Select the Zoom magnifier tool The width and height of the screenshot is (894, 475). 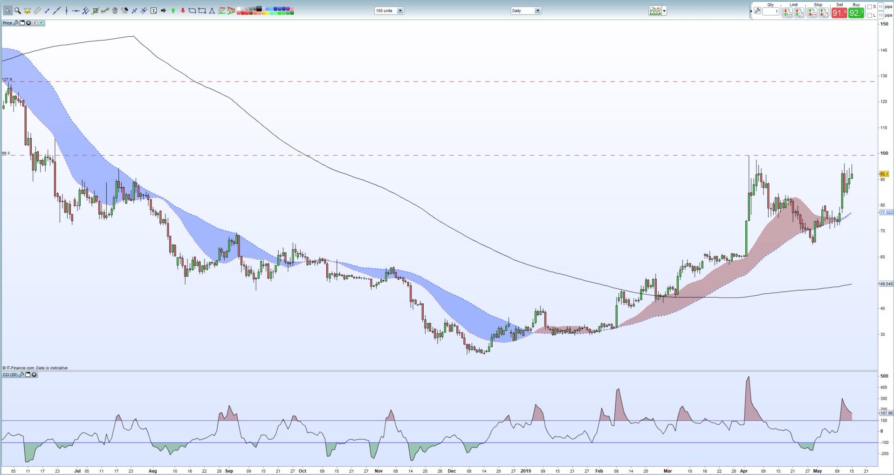pyautogui.click(x=17, y=10)
